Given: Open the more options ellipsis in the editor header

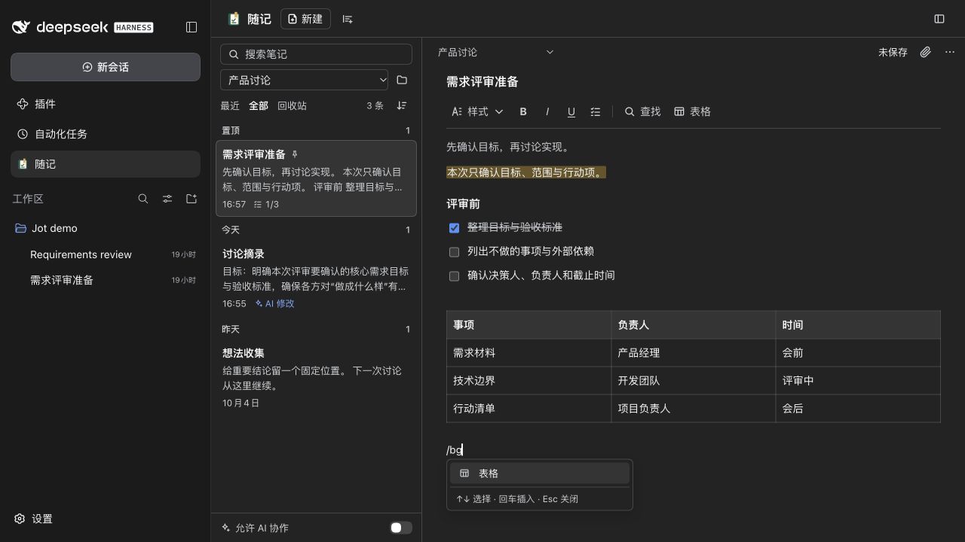Looking at the screenshot, I should [x=950, y=52].
